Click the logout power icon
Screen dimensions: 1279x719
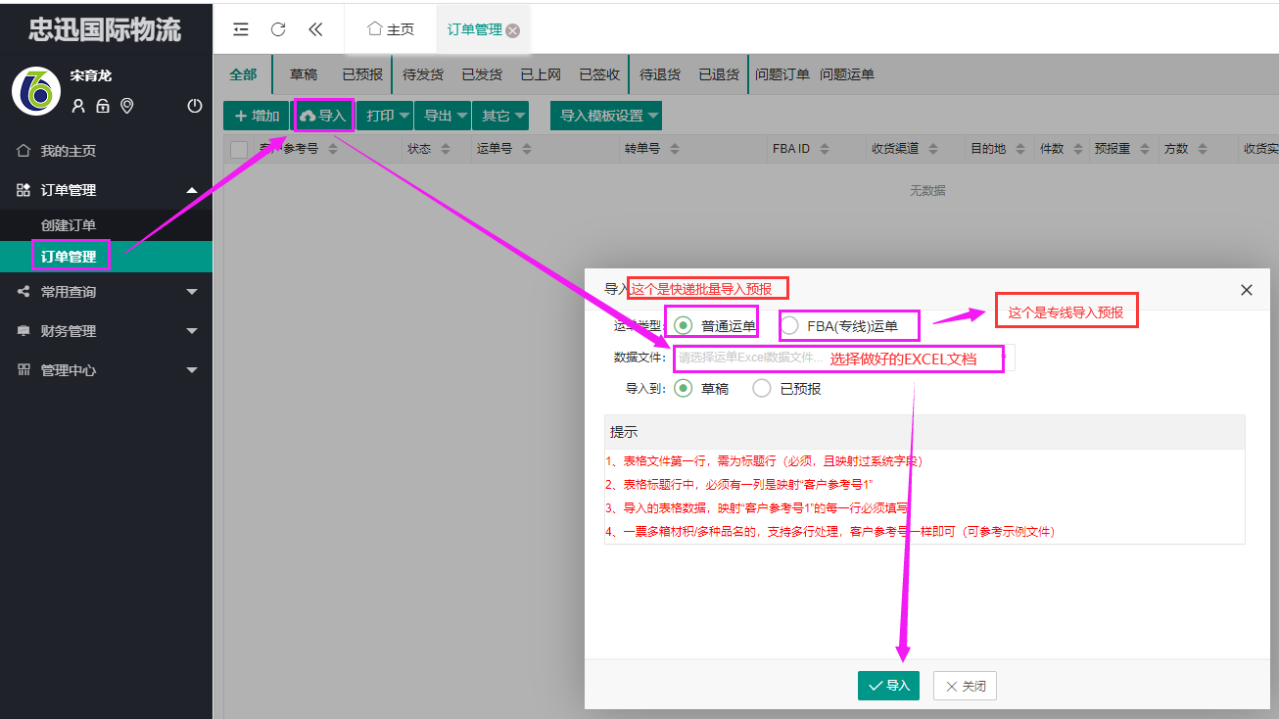coord(194,106)
